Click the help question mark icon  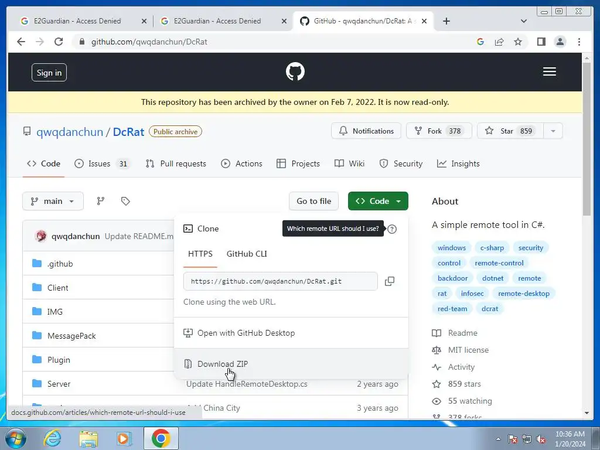pos(392,229)
